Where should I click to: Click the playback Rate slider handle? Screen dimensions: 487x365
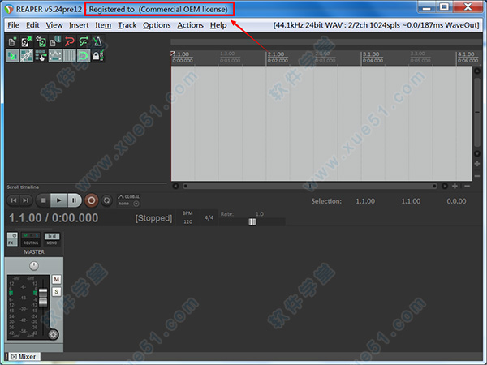coord(252,221)
